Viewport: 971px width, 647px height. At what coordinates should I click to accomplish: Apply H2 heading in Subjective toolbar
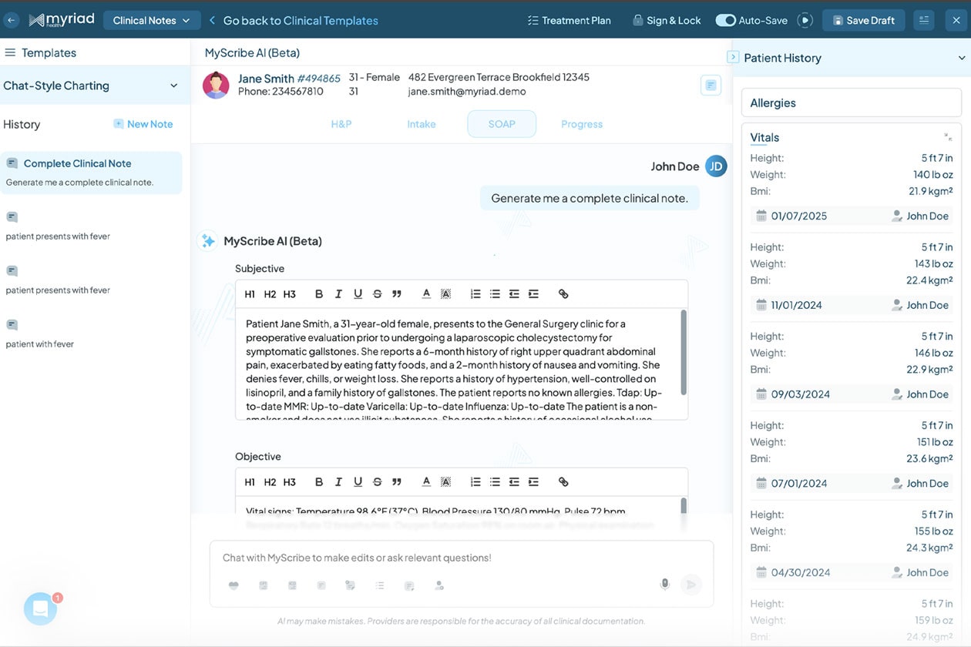(x=270, y=294)
